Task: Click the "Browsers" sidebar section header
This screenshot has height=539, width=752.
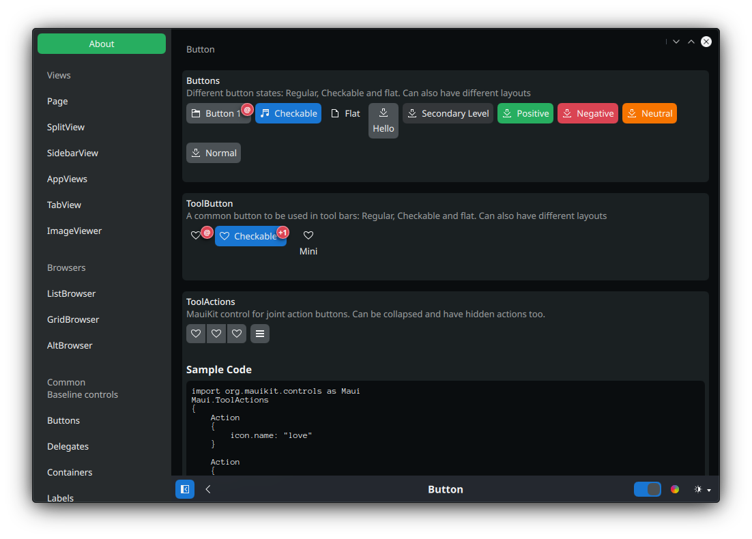Action: click(x=66, y=267)
